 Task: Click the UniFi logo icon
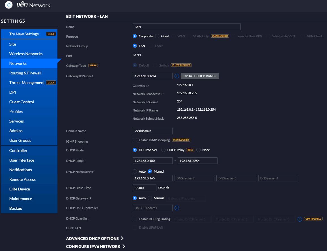coord(9,5)
